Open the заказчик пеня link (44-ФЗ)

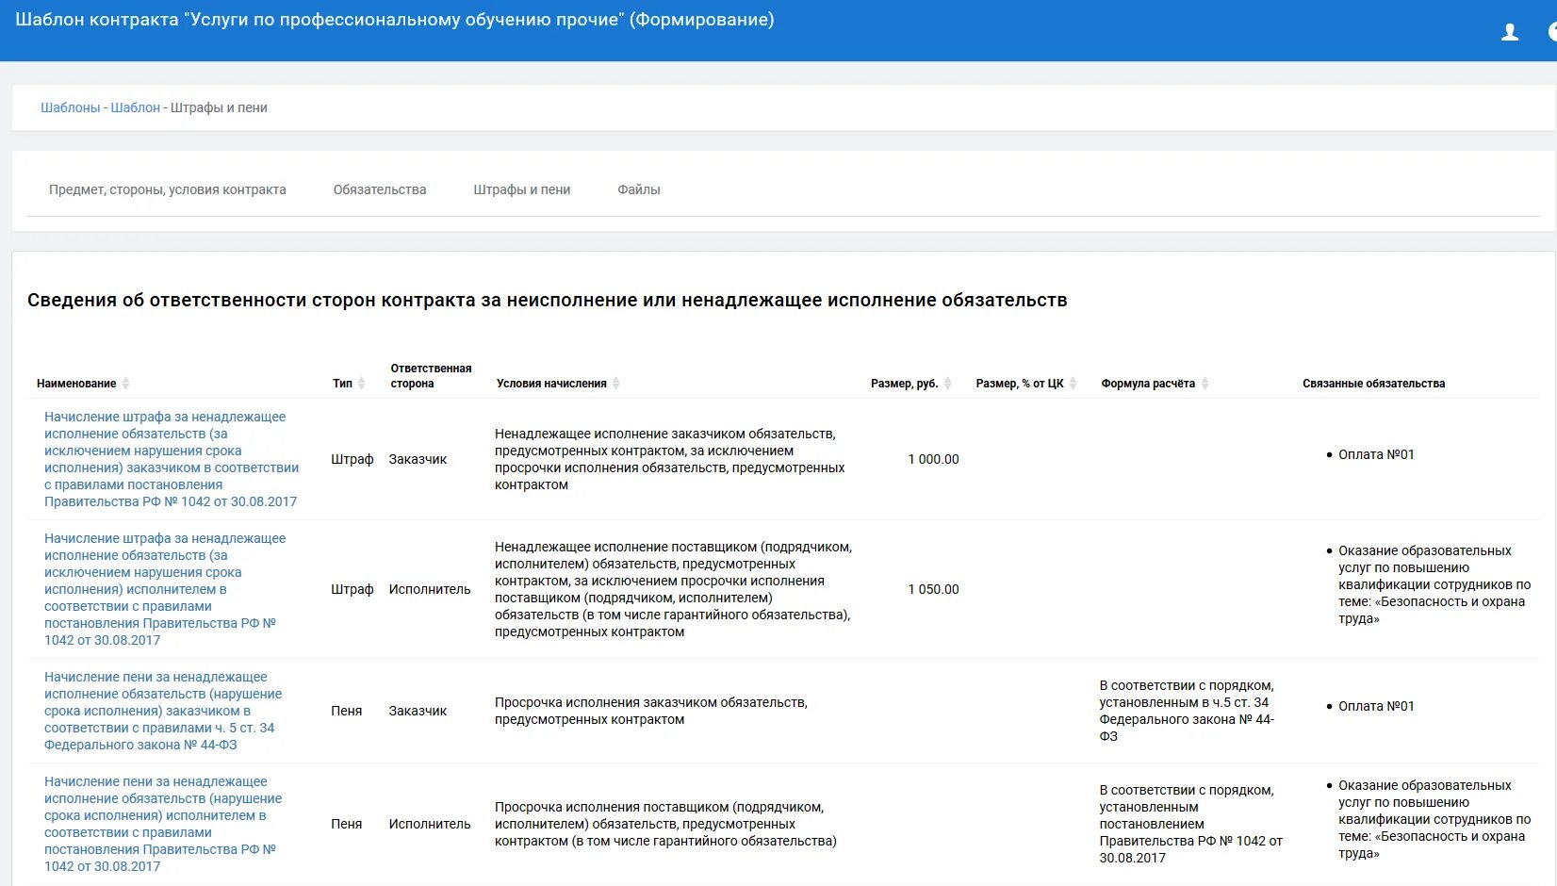click(163, 711)
